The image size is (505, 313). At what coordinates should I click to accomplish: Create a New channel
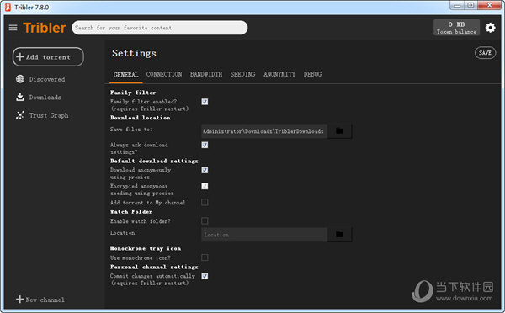pyautogui.click(x=40, y=300)
